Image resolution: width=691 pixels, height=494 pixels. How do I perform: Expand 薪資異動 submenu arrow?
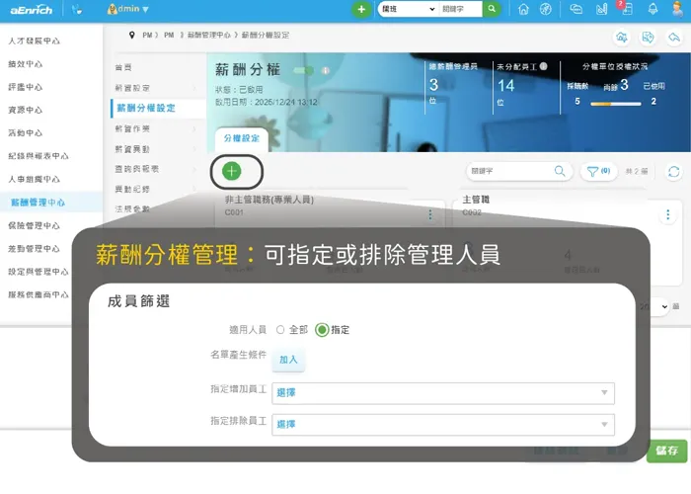pos(194,149)
